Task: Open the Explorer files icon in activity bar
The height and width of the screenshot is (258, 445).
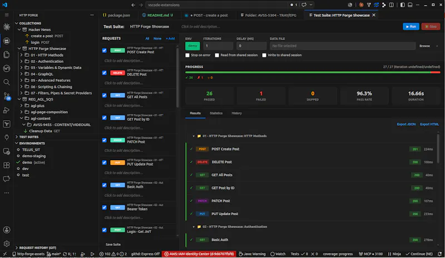Action: (x=7, y=54)
